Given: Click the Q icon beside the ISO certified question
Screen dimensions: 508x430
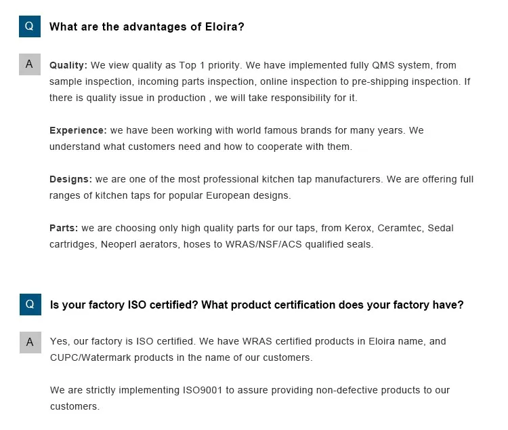Looking at the screenshot, I should (29, 305).
